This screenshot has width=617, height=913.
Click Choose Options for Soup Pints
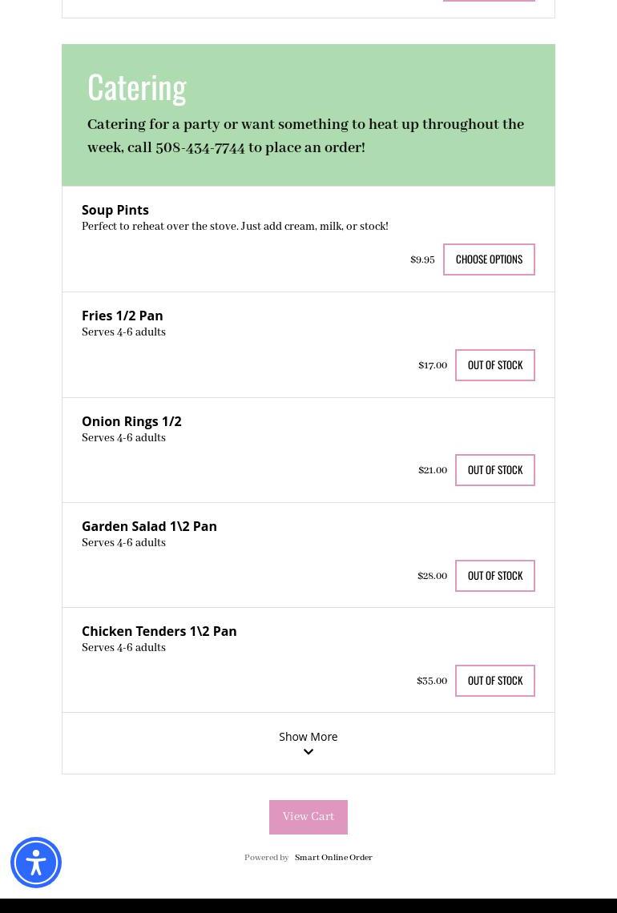489,259
